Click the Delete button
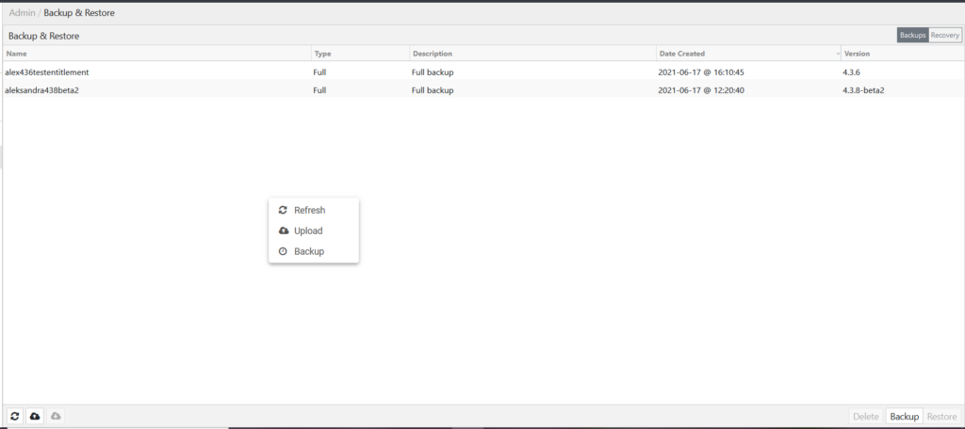This screenshot has width=965, height=429. pyautogui.click(x=865, y=416)
